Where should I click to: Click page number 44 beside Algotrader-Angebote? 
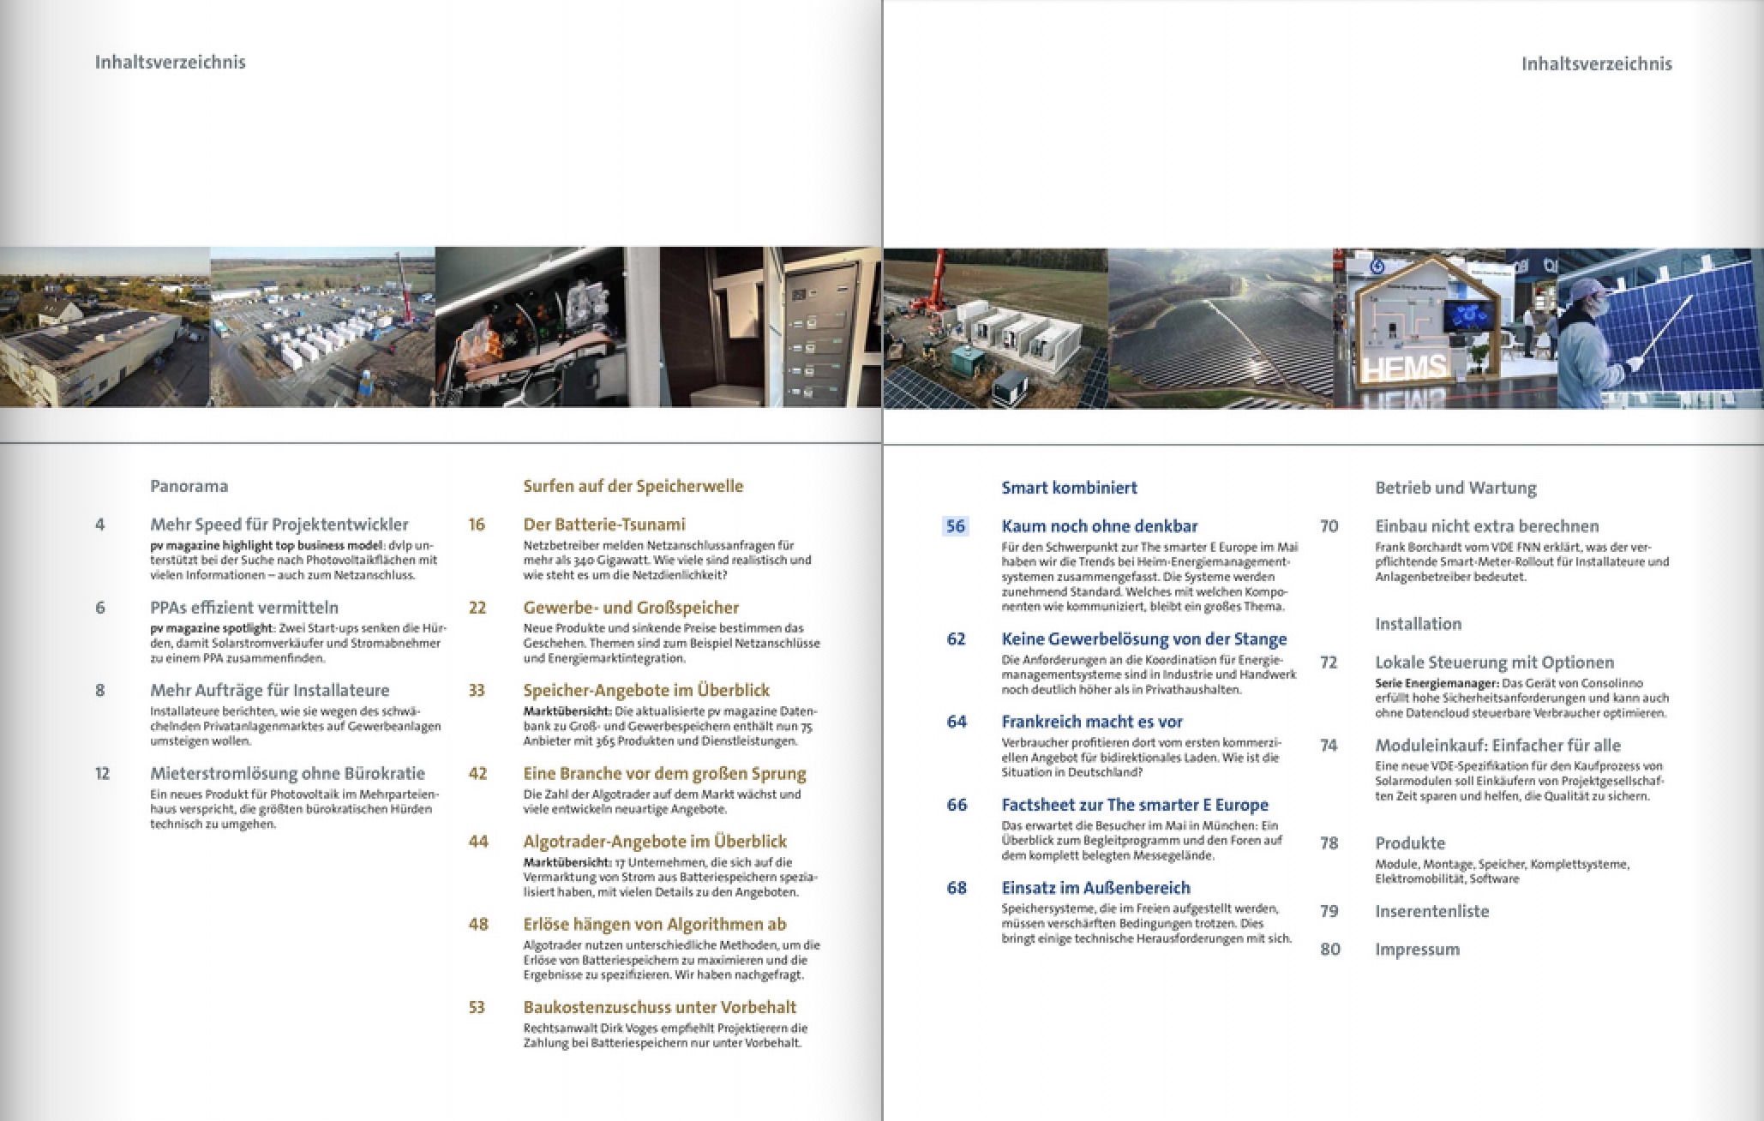point(478,842)
